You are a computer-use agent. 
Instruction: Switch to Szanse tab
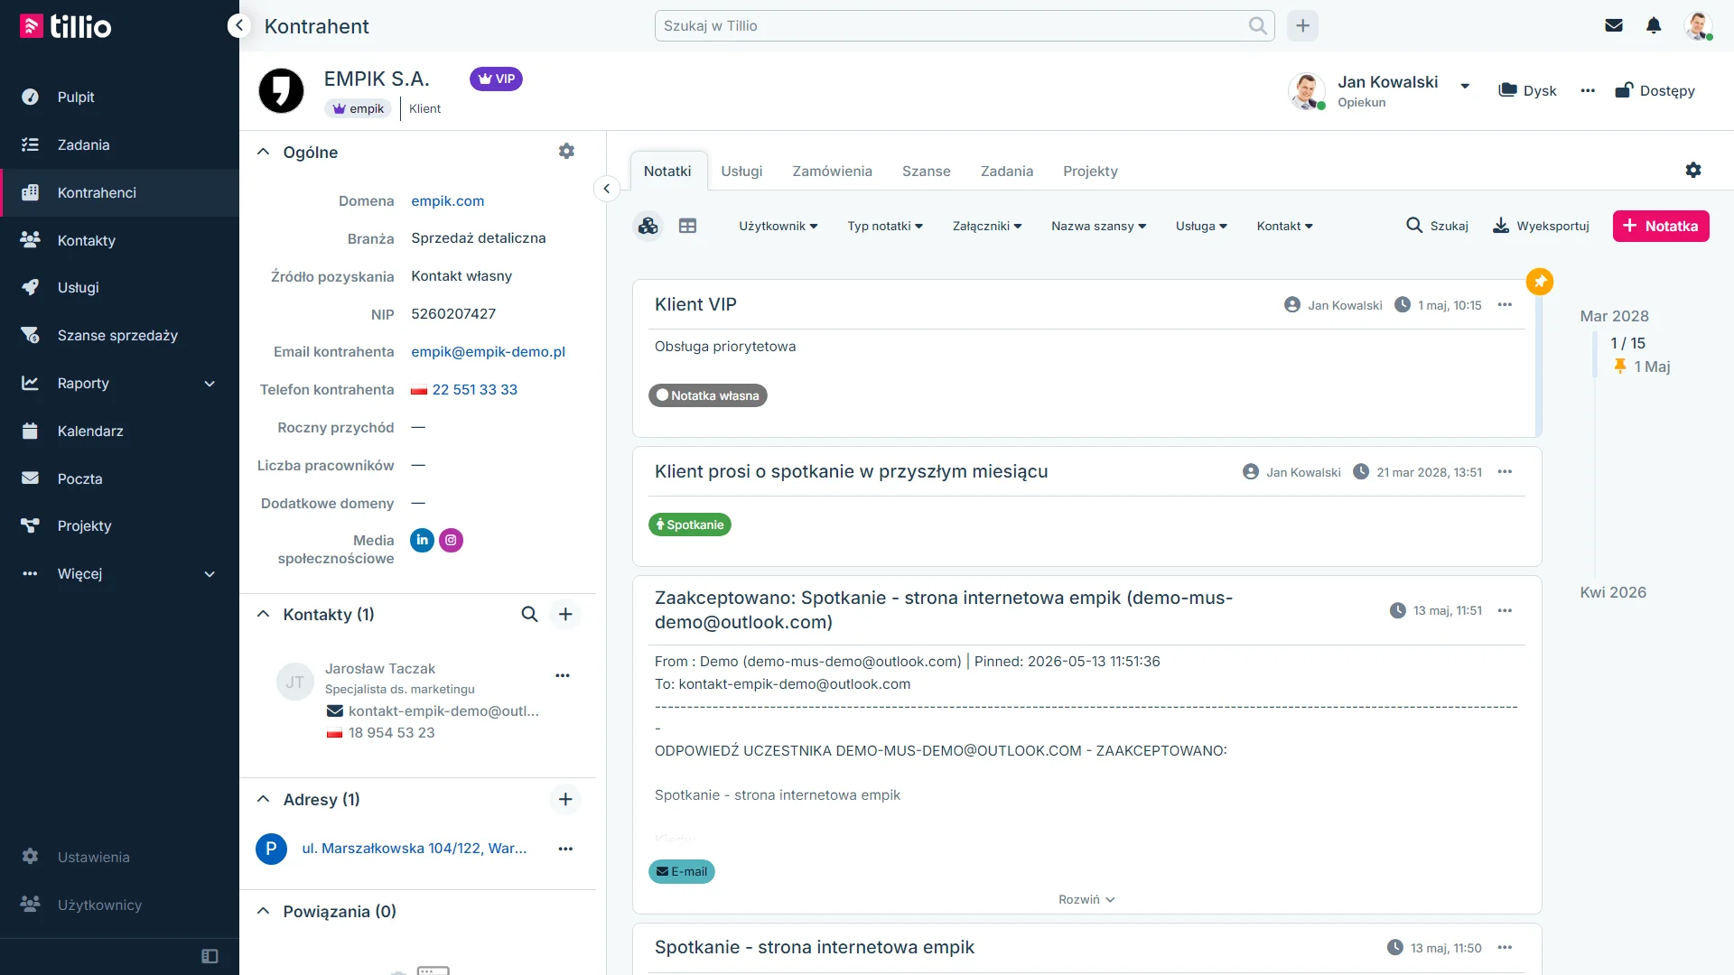[926, 171]
